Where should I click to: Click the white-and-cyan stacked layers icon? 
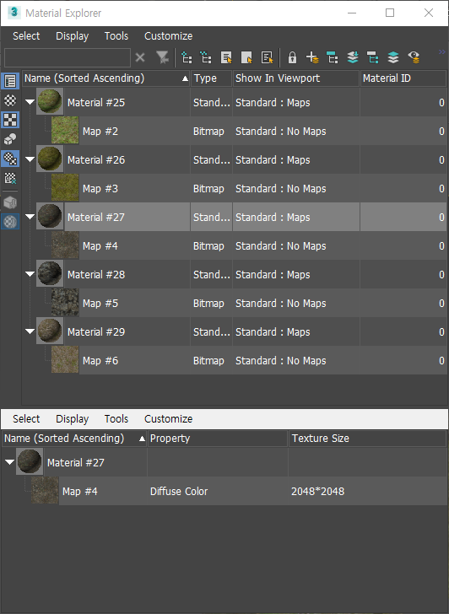pos(393,58)
